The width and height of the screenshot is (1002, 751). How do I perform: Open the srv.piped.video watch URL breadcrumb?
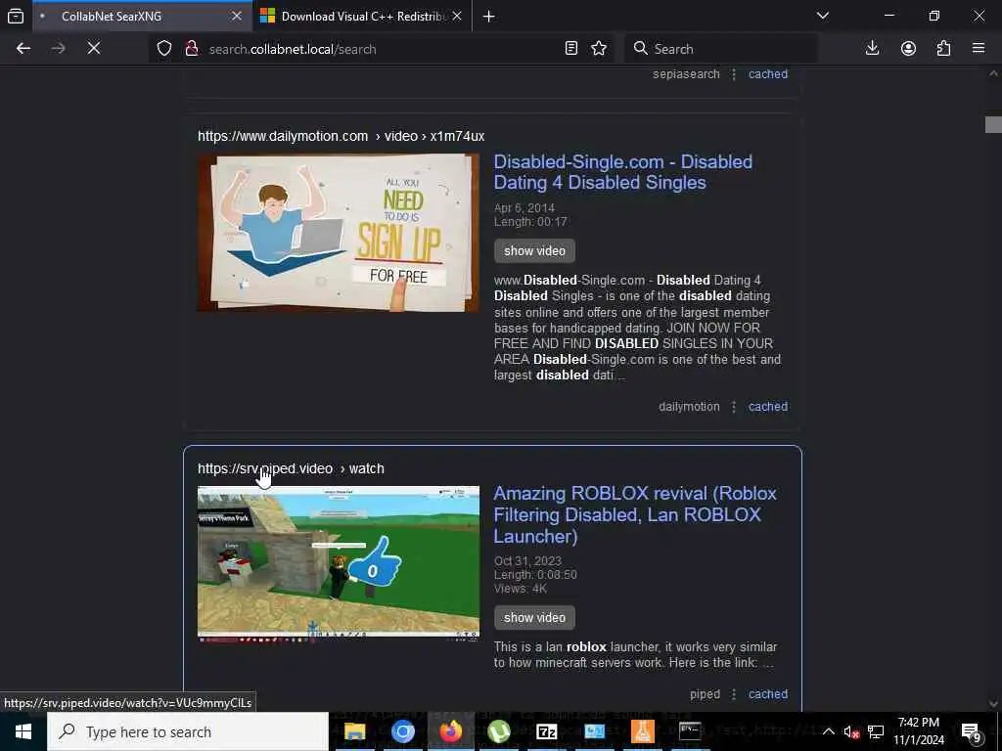[x=291, y=468]
